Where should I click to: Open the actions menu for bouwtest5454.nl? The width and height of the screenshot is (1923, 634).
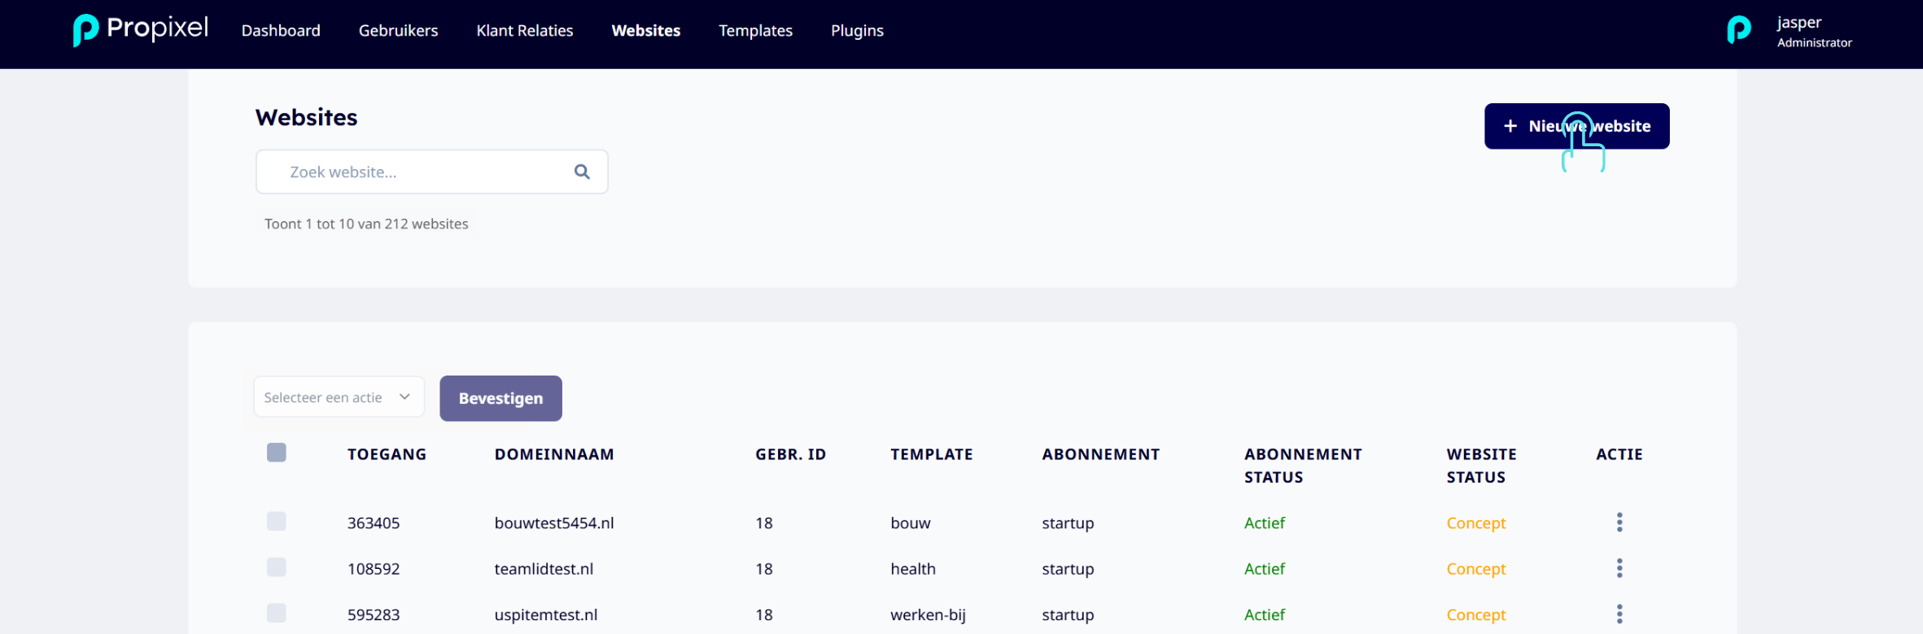click(x=1619, y=523)
